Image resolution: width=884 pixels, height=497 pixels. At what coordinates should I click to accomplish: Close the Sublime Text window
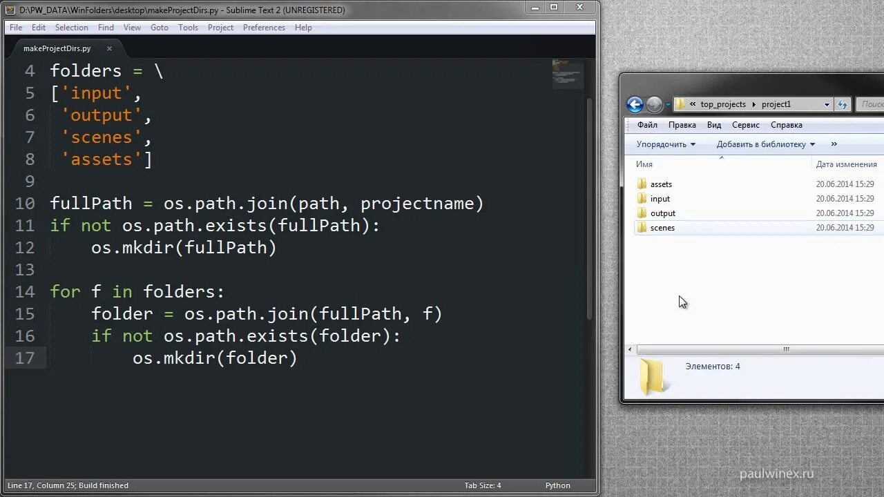[x=579, y=8]
